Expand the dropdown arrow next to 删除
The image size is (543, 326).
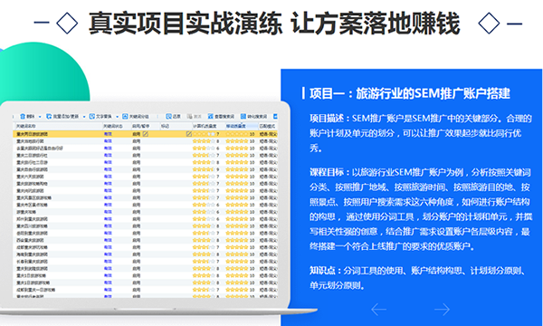(40, 117)
